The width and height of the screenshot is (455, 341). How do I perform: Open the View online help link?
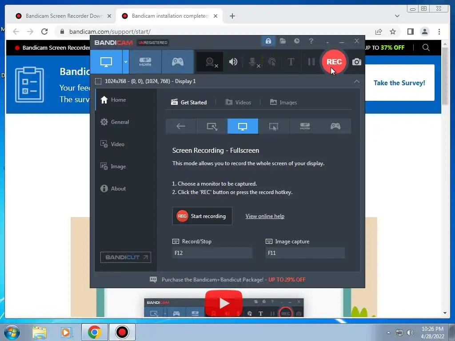point(265,216)
